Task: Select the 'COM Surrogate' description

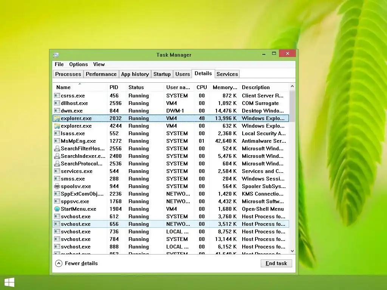Action: 260,103
